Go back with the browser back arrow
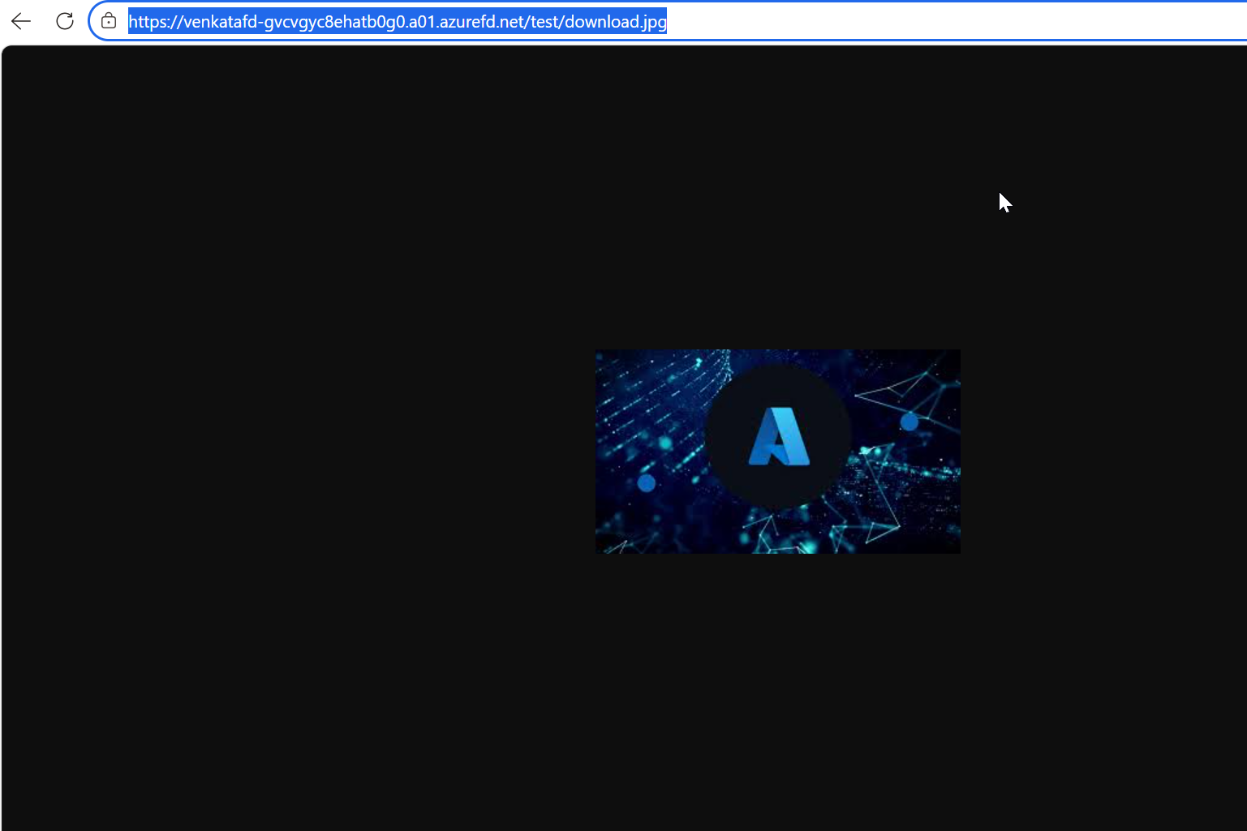This screenshot has width=1247, height=831. pyautogui.click(x=21, y=21)
